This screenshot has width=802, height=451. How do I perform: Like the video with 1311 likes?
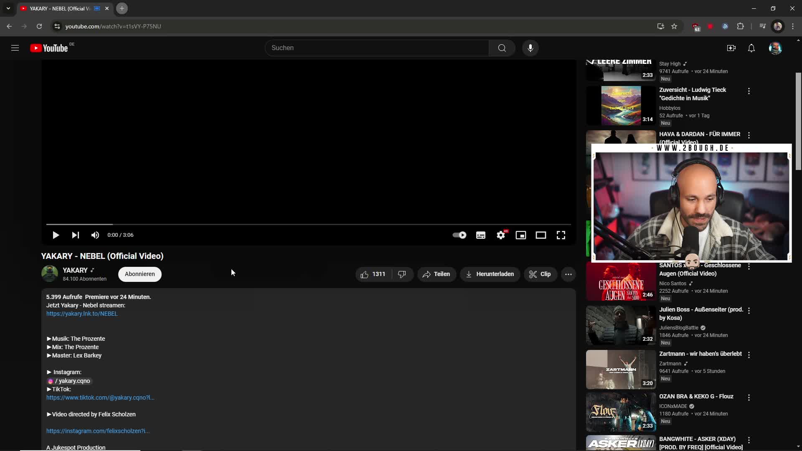click(373, 274)
